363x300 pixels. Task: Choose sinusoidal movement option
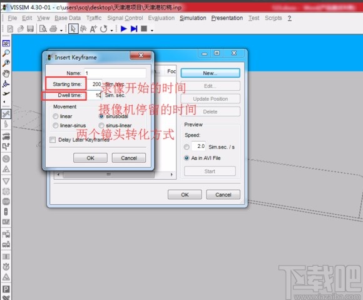(x=101, y=116)
